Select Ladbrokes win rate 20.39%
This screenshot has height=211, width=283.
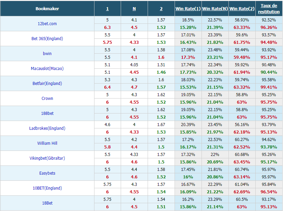pyautogui.click(x=188, y=124)
